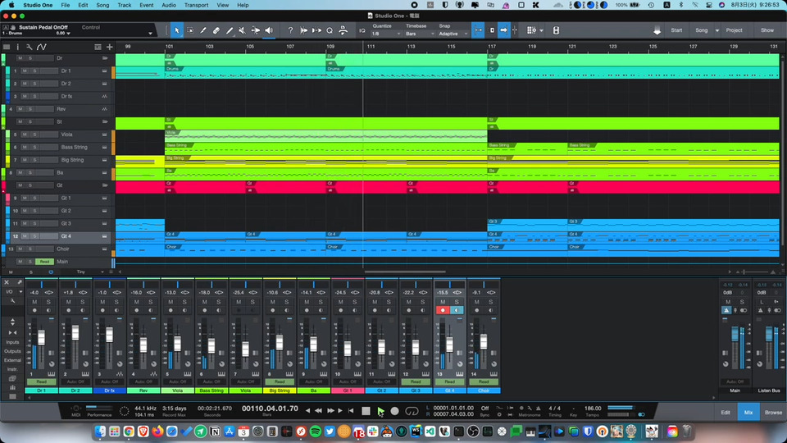Show automation with the curve icon
787x443 pixels.
coord(41,47)
